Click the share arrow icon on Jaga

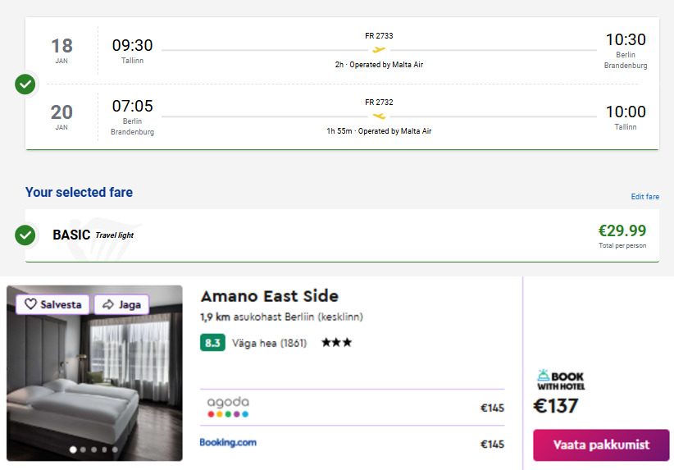coord(108,304)
